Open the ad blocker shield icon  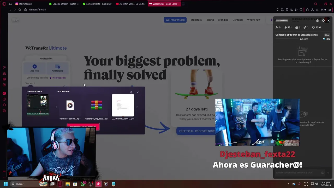click(287, 10)
